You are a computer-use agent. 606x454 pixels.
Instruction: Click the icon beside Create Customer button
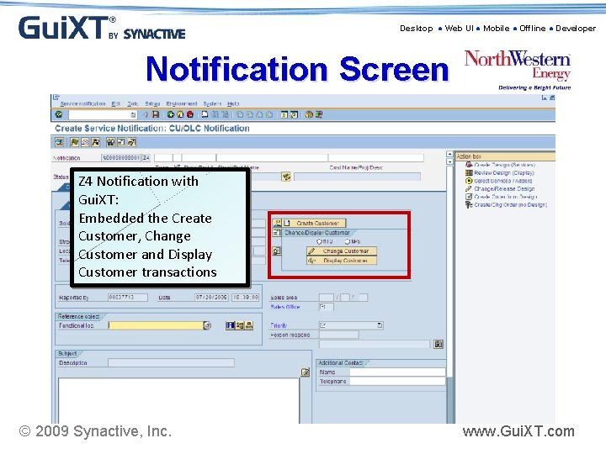[x=277, y=223]
